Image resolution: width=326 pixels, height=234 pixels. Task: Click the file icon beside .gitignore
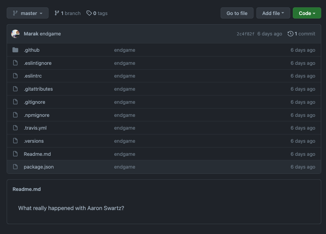pos(15,102)
